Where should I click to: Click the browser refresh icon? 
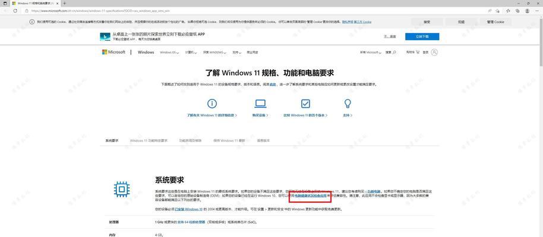(15, 11)
